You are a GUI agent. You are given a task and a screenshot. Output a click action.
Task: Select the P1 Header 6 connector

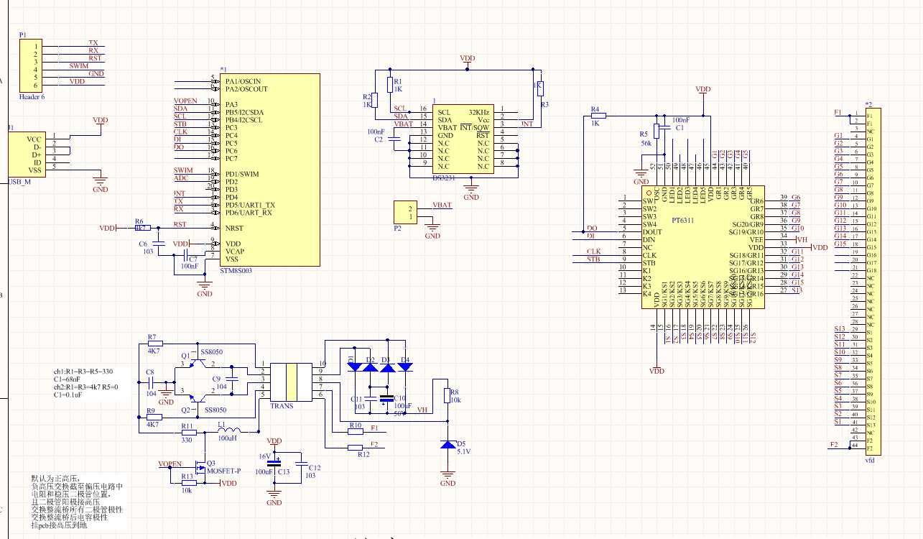[x=31, y=66]
